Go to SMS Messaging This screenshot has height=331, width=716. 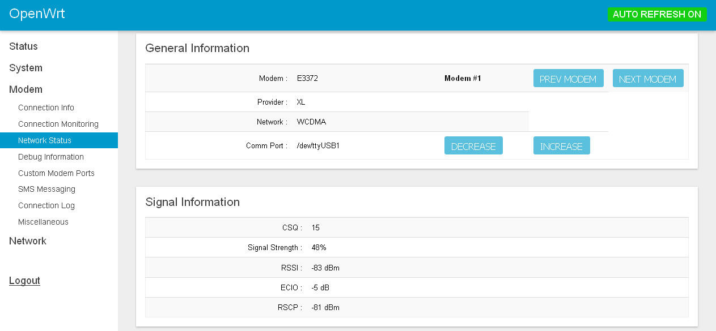46,189
